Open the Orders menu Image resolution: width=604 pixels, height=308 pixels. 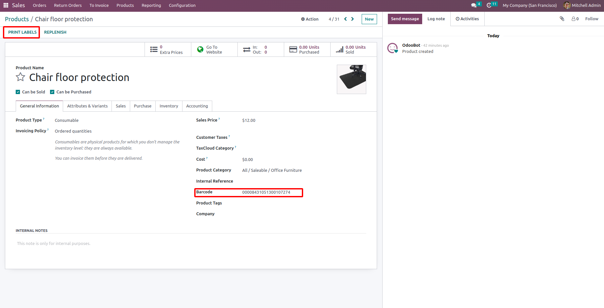click(x=40, y=5)
